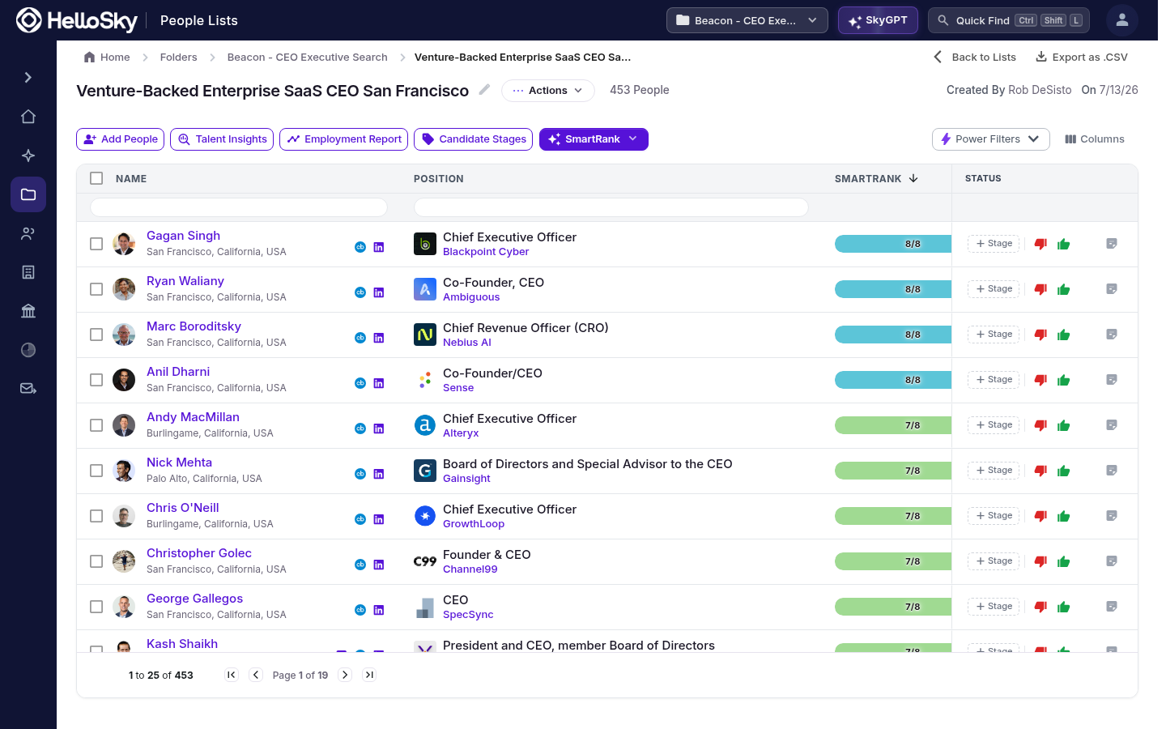Add a stage for Gagan Singh
1166x729 pixels.
coord(994,244)
